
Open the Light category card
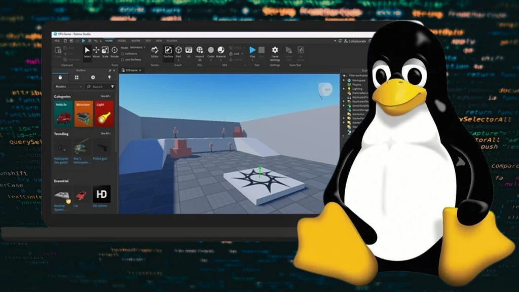point(104,114)
